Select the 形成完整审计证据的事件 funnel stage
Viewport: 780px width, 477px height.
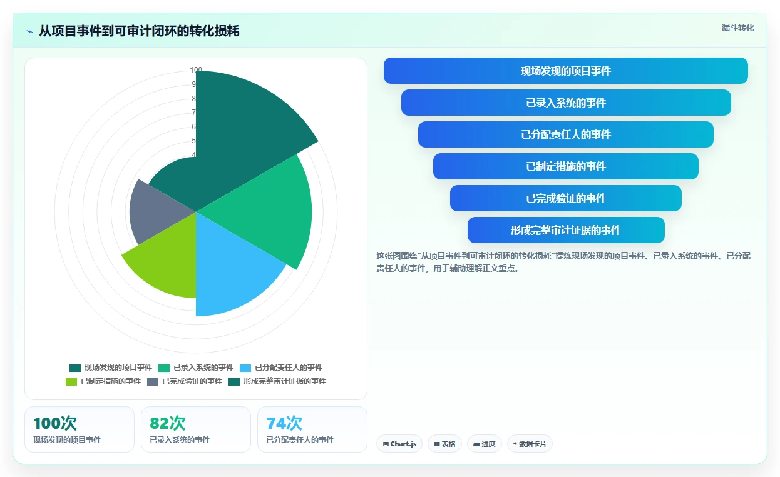[x=566, y=230]
